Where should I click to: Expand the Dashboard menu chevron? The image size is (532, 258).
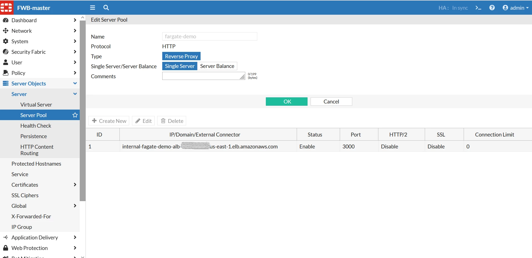(75, 20)
